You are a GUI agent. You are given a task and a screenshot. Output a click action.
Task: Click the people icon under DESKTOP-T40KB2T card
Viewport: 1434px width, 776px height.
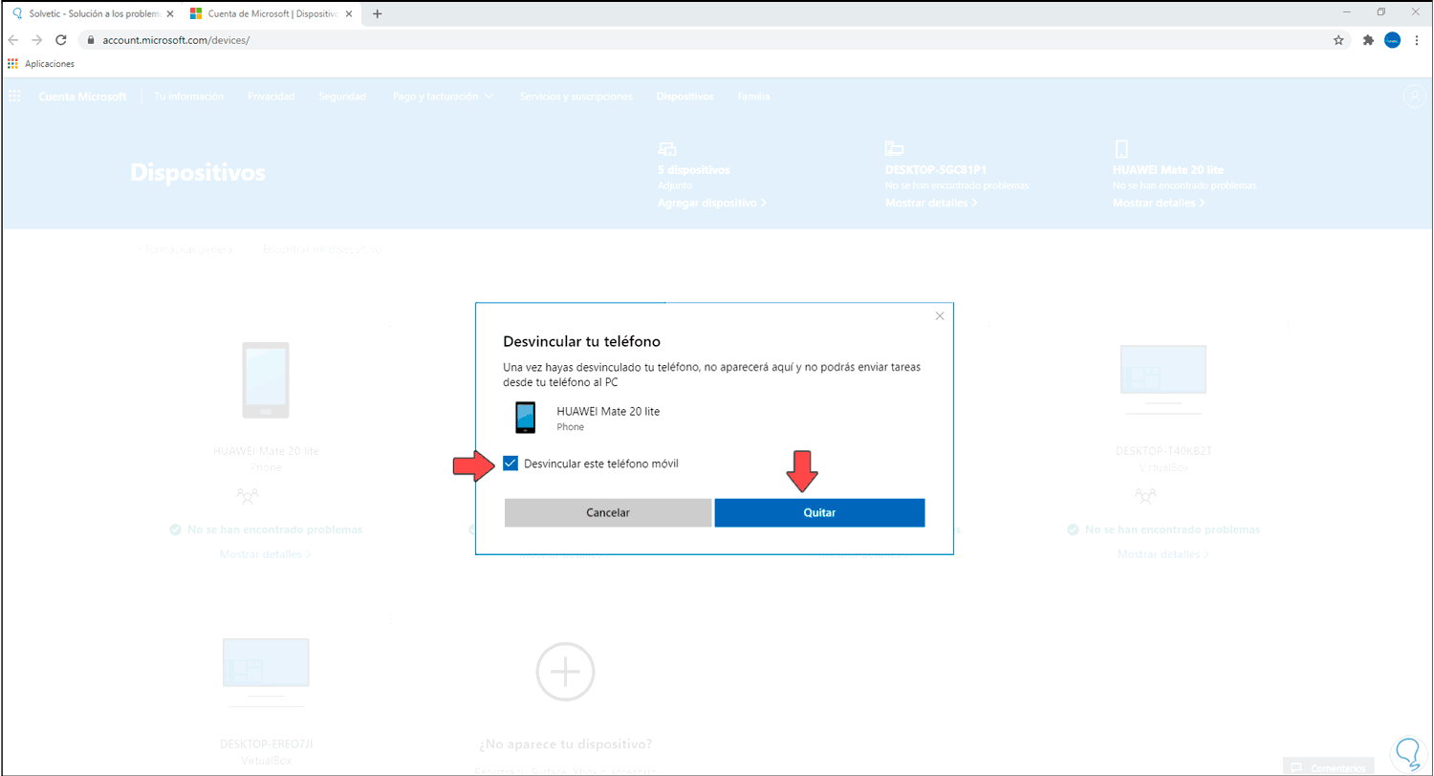1145,495
